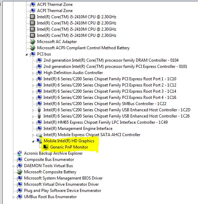Click the SMBus Controller - 1C22 icon

tap(39, 104)
